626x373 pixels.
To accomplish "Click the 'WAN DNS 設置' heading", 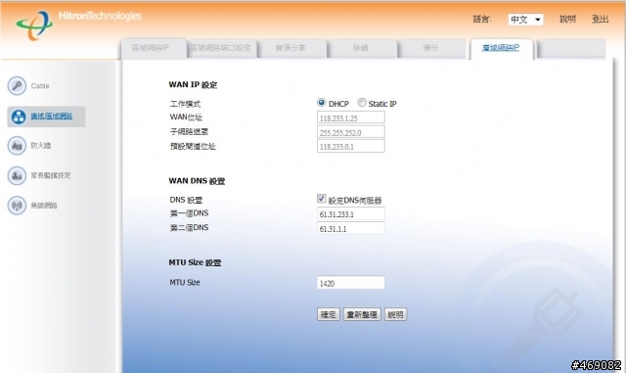I will (197, 181).
